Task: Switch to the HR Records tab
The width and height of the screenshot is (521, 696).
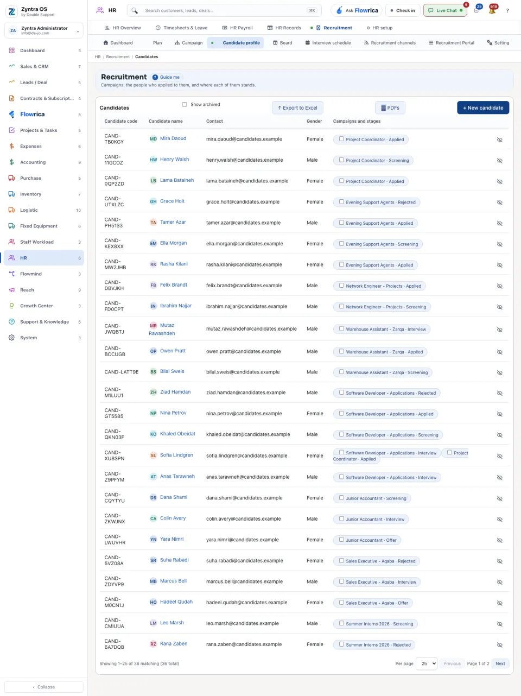Action: click(284, 28)
